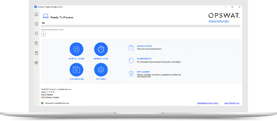Click the MEMORY SCAN label
This screenshot has width=277, height=121.
[101, 59]
